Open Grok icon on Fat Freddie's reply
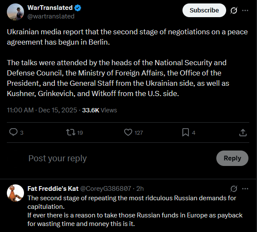Image resolution: width=257 pixels, height=232 pixels. 234,189
